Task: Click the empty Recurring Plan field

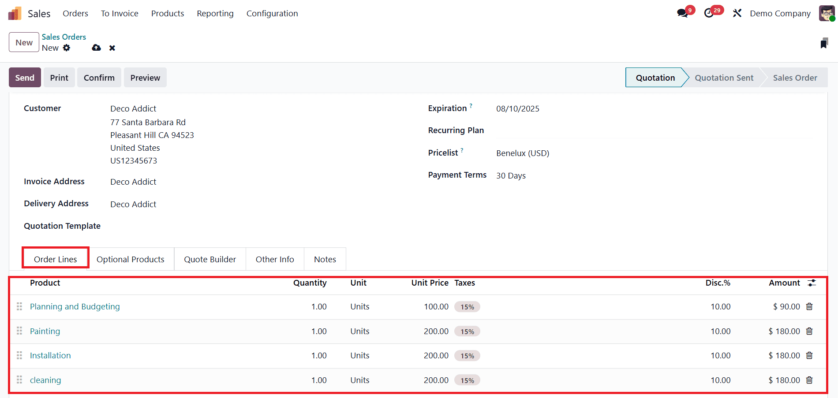Action: [654, 131]
